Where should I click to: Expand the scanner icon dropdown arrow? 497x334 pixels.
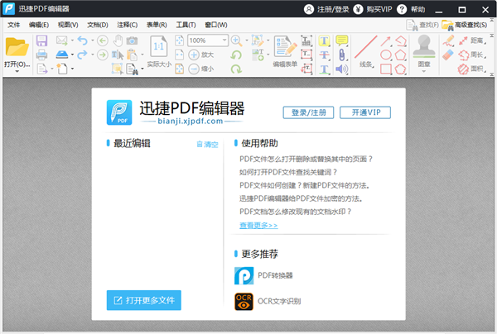point(72,55)
